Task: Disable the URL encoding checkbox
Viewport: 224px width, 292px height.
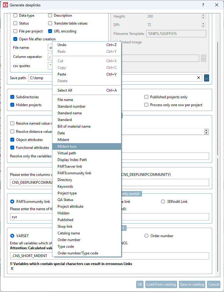Action: [x=50, y=31]
